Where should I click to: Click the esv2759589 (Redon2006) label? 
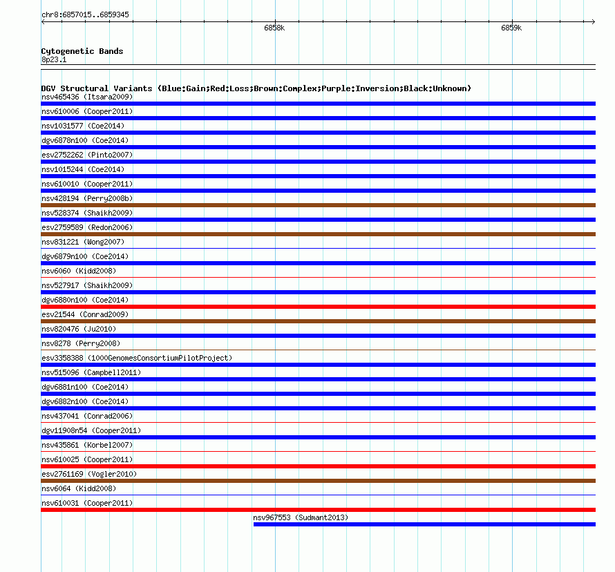[x=87, y=227]
